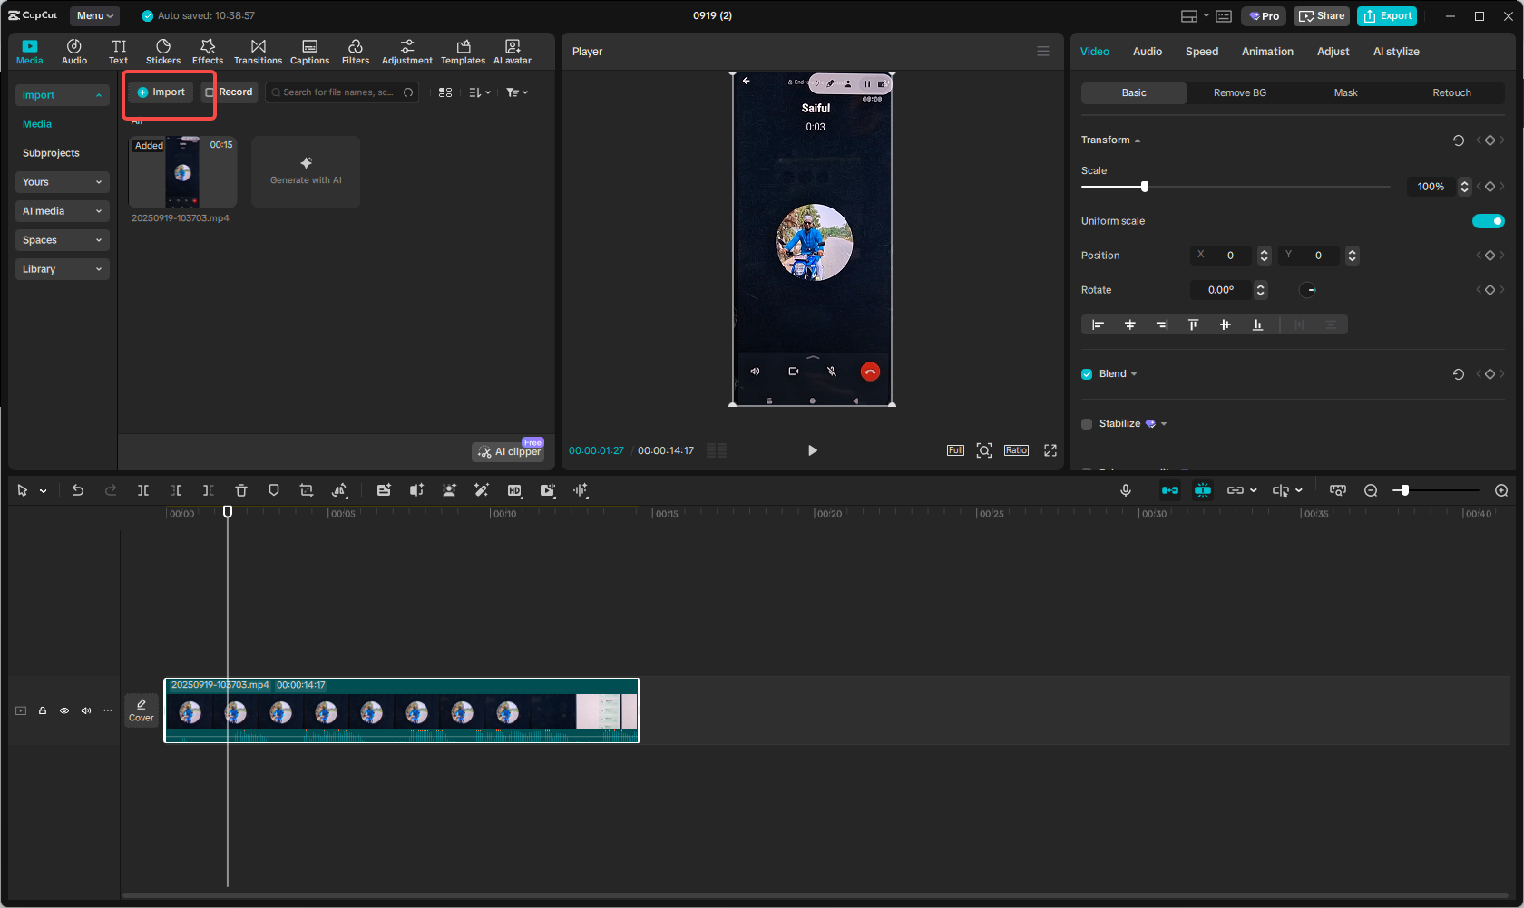
Task: Click the Export button
Action: tap(1387, 16)
